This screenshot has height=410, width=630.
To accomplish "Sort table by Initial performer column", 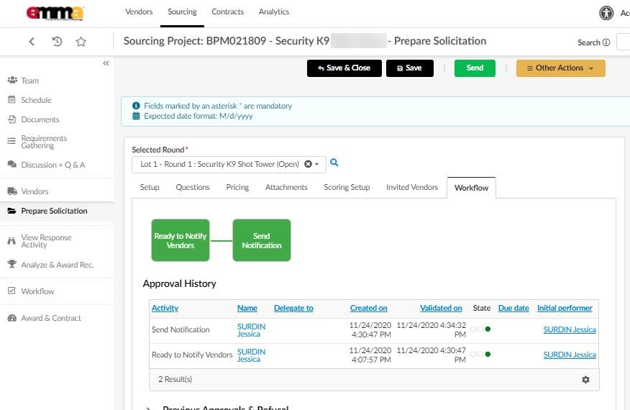I will (x=565, y=308).
